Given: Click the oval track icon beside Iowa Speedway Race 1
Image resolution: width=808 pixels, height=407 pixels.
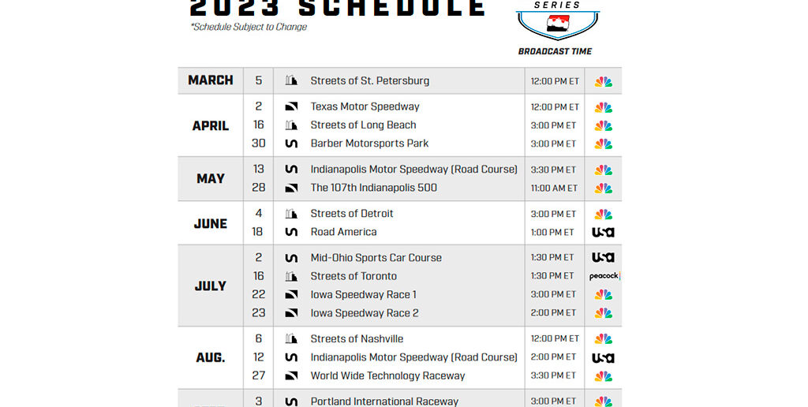Looking at the screenshot, I should [x=291, y=295].
